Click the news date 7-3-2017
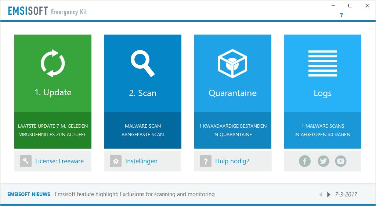The image size is (376, 206). pos(346,195)
